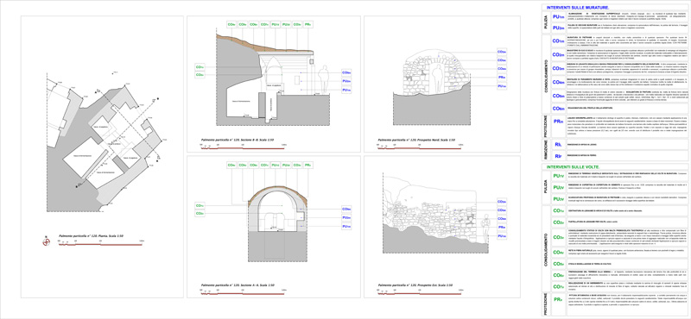Click the Pianta Scala 1:50 caption
The image size is (691, 319).
point(91,236)
